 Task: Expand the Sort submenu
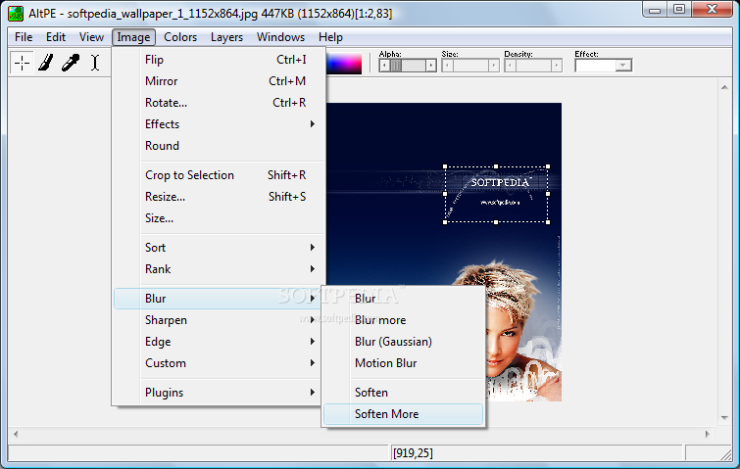(x=220, y=248)
